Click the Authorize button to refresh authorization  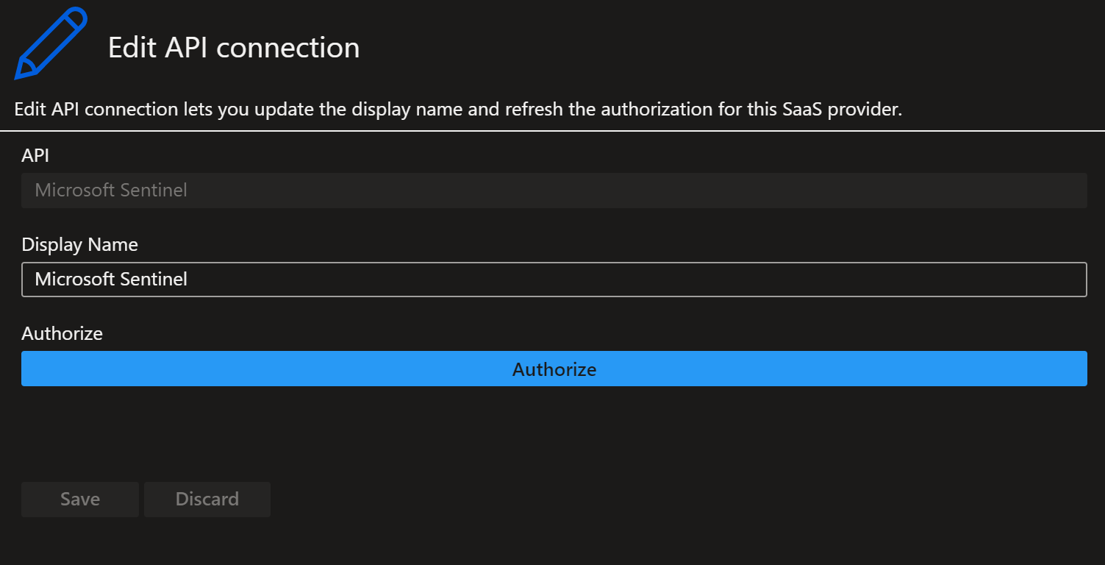point(554,369)
